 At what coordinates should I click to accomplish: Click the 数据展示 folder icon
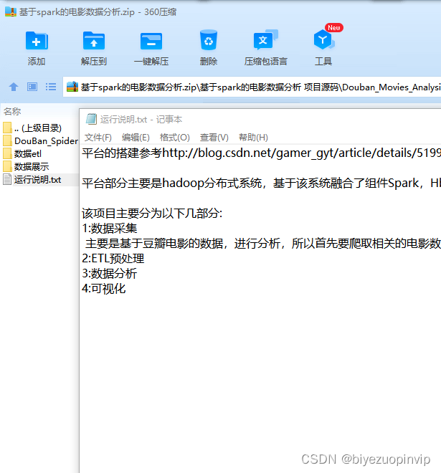8,166
